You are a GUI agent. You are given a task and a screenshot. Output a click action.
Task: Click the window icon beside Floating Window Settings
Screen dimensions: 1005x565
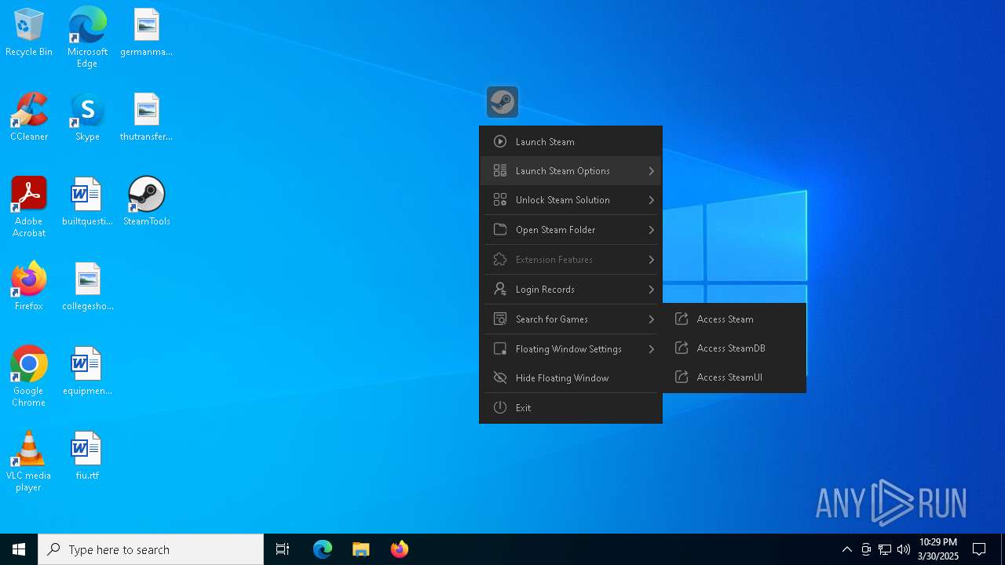[x=500, y=349]
